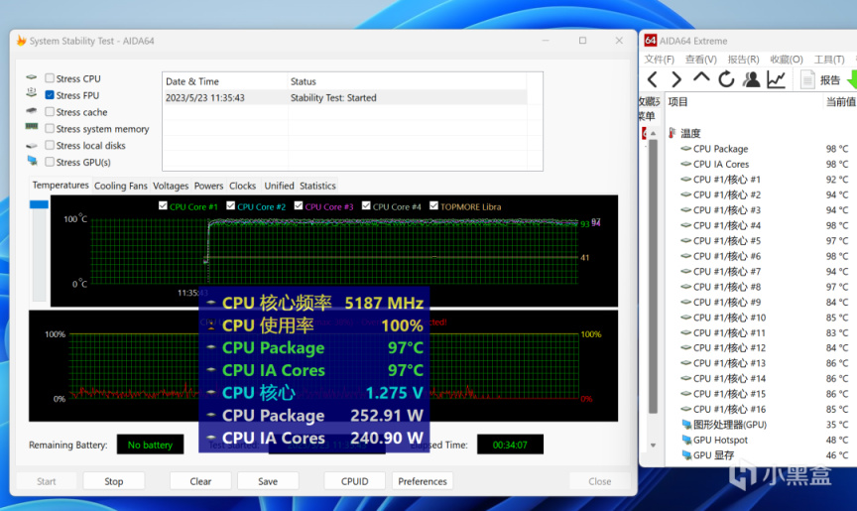The width and height of the screenshot is (857, 511).
Task: Click the Date & Time column header
Action: [x=224, y=81]
